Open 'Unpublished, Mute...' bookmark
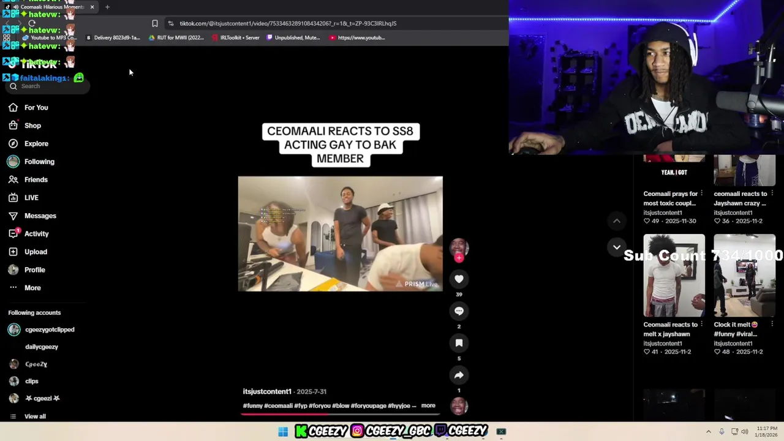This screenshot has height=441, width=784. coord(293,37)
